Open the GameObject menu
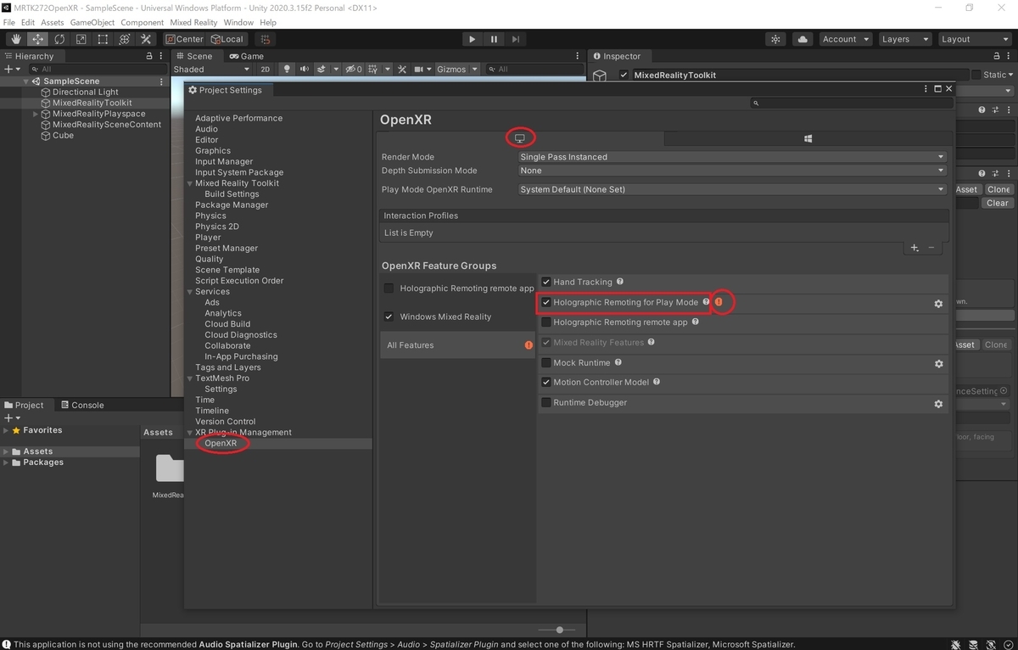The width and height of the screenshot is (1018, 650). pyautogui.click(x=92, y=22)
